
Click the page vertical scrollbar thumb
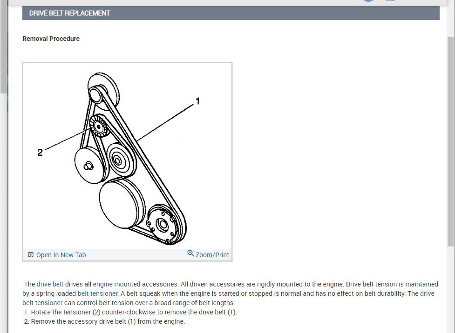pos(450,142)
